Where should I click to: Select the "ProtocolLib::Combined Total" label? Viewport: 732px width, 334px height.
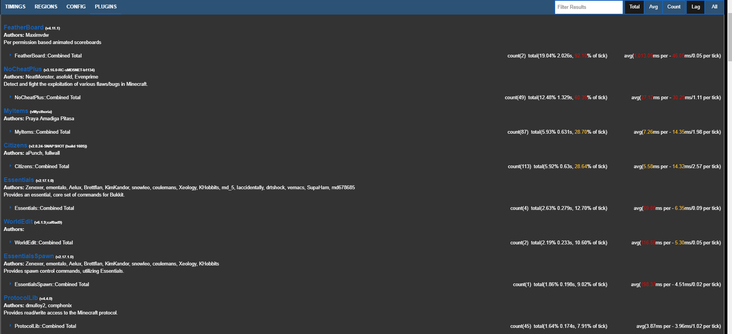(x=45, y=326)
